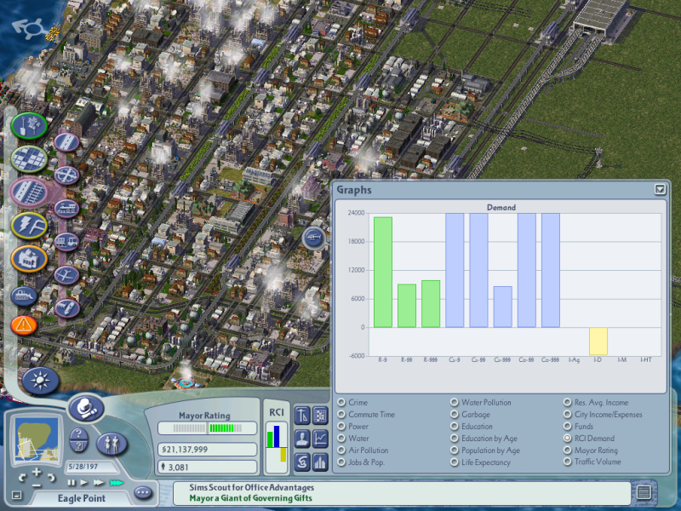Click the small panel-minimize icon below zoom controls
Screen dimensions: 681x511
[17, 495]
